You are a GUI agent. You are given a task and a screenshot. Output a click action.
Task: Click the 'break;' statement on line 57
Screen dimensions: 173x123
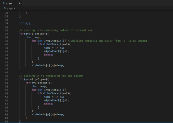tap(49, 104)
